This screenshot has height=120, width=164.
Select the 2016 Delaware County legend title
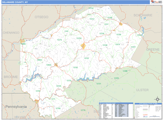pos(148,103)
